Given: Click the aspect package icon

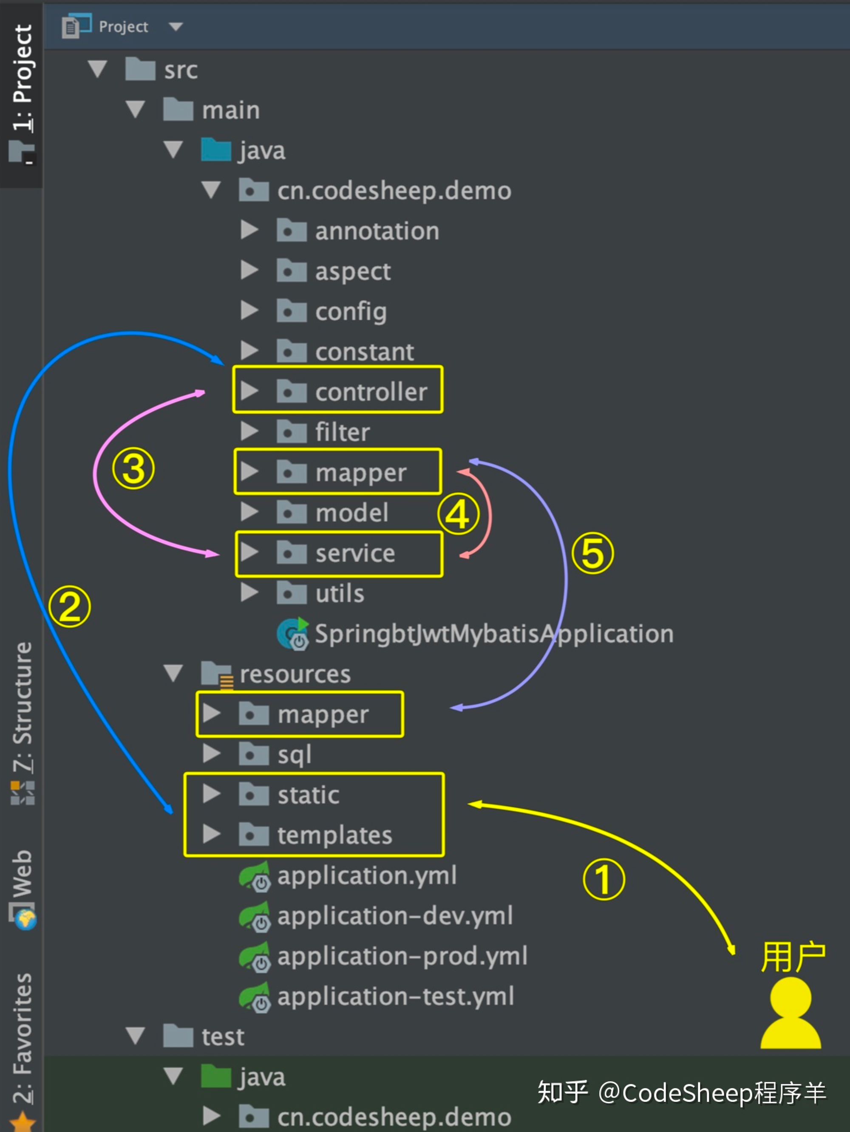Looking at the screenshot, I should coord(292,270).
